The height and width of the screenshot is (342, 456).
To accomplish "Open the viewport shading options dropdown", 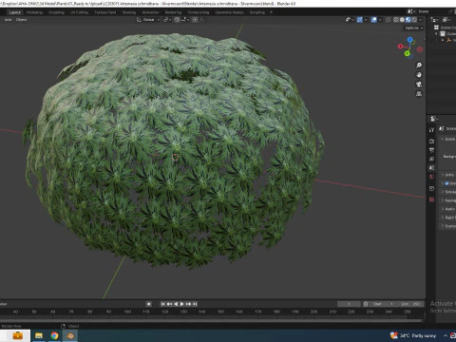I will coord(421,20).
